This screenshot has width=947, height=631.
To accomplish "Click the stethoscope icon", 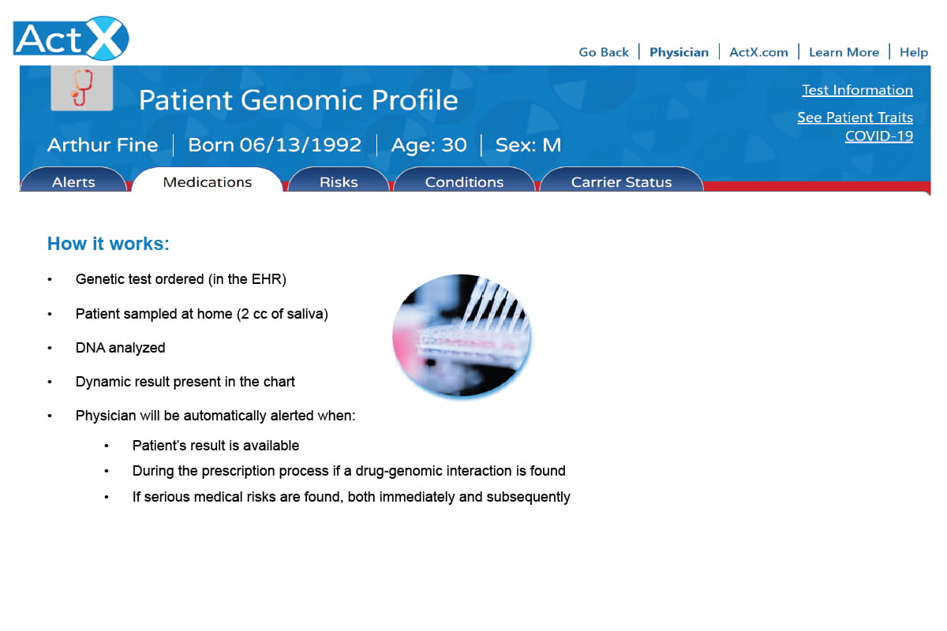I will point(82,87).
